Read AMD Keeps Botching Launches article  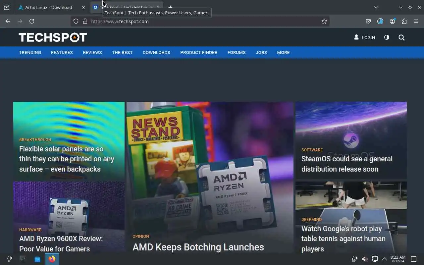coord(198,247)
